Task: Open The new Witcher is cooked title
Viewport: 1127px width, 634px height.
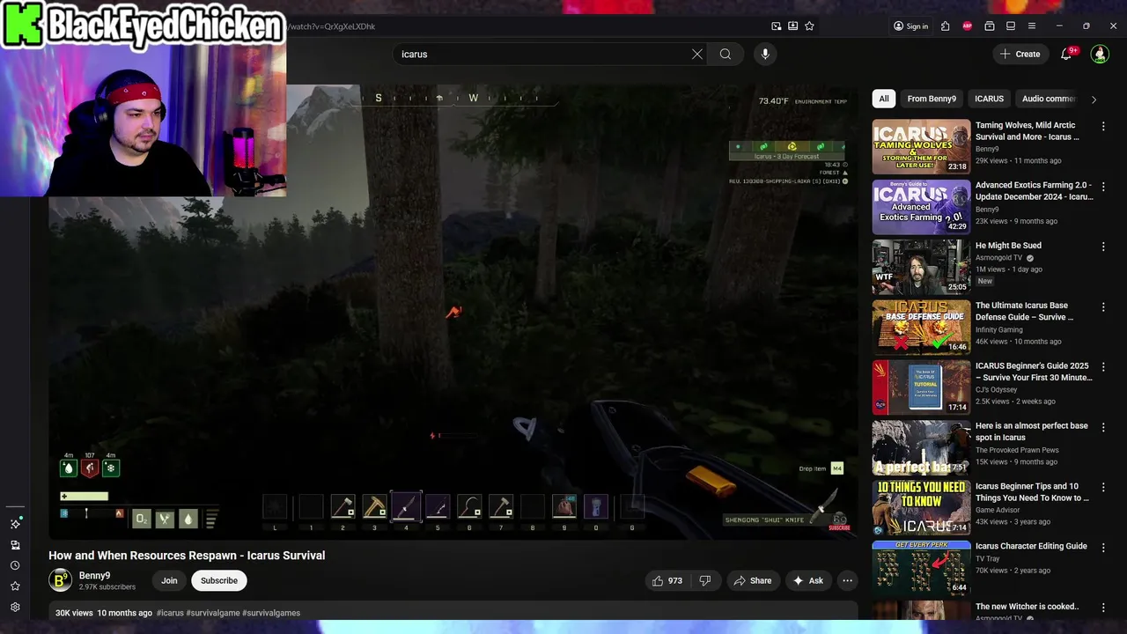Action: (1028, 607)
